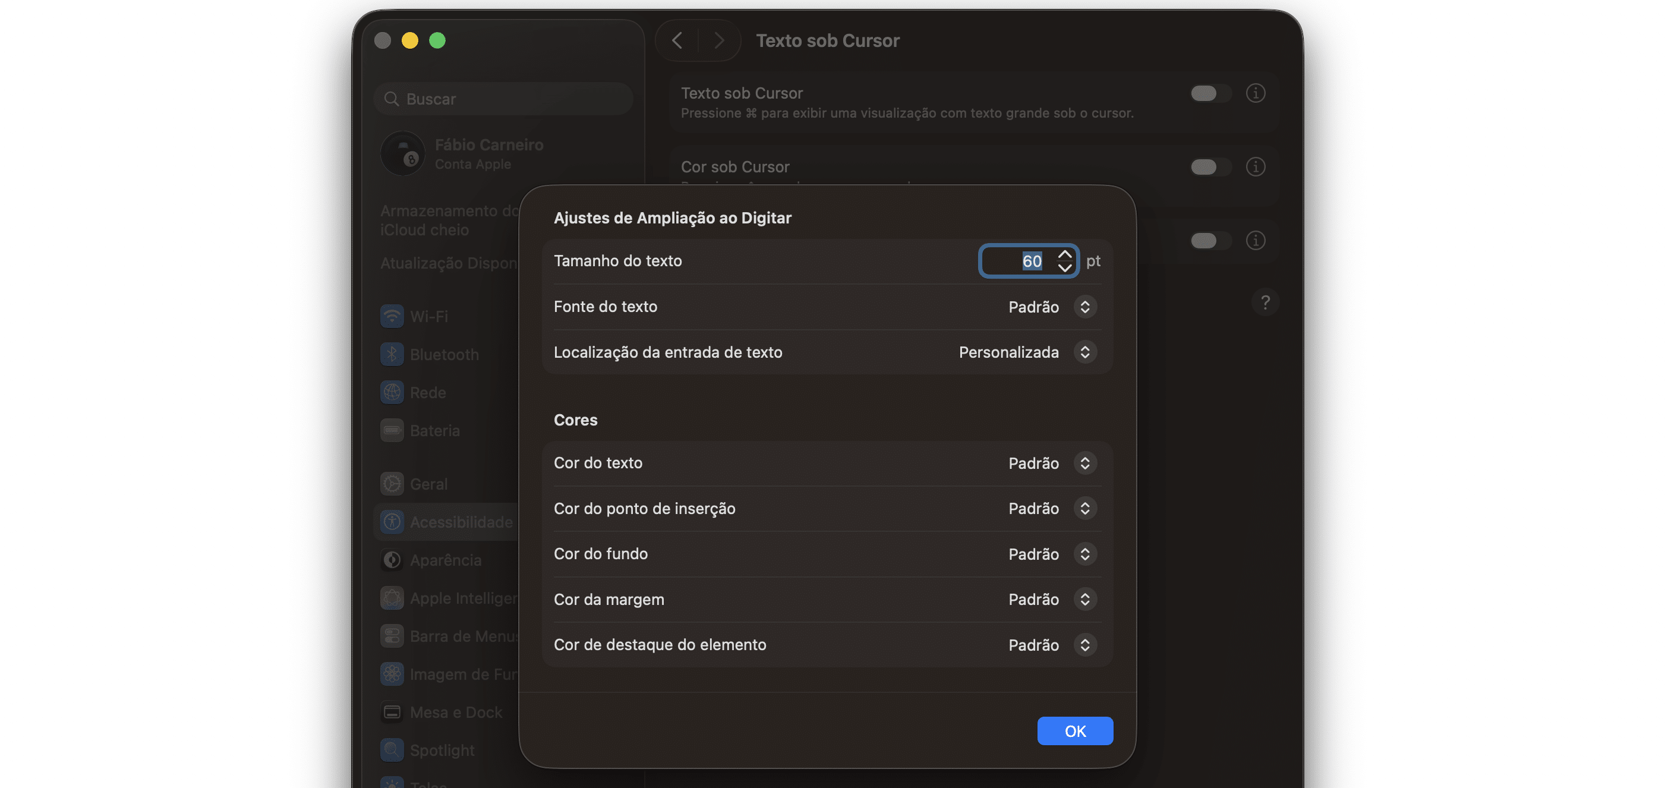Click the 'Ajustes de Ampliação ao Digitar' heading
The image size is (1665, 788).
click(672, 218)
